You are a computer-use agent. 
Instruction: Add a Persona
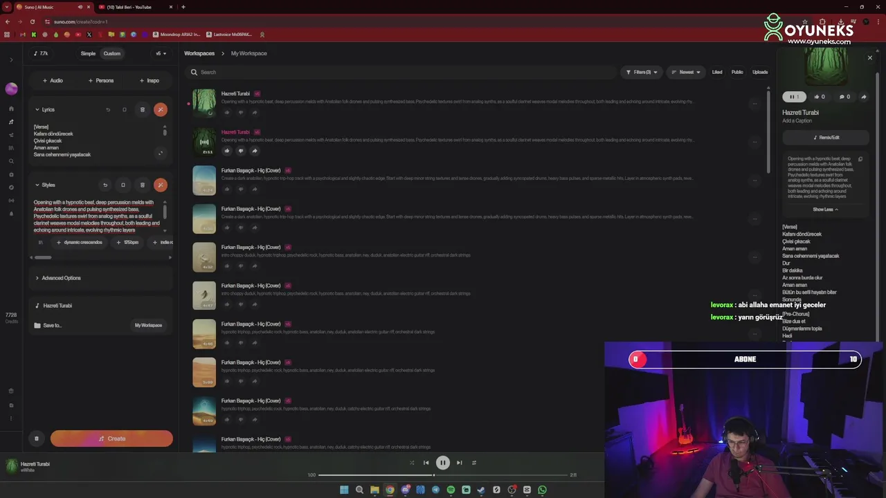click(101, 80)
